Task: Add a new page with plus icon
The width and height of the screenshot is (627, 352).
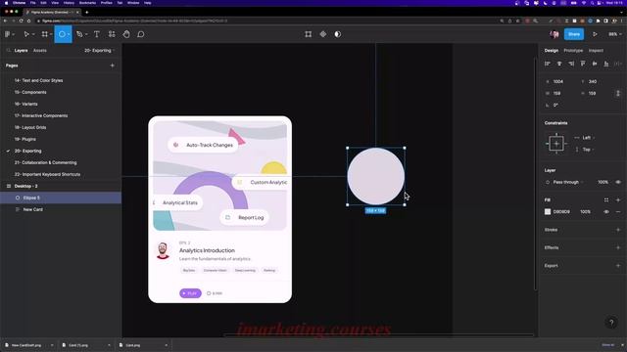Action: pyautogui.click(x=113, y=66)
